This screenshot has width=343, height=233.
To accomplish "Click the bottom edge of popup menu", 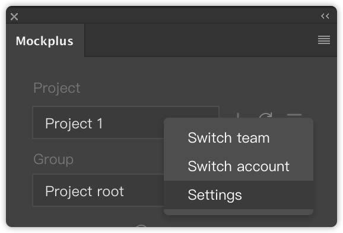I will tap(239, 212).
